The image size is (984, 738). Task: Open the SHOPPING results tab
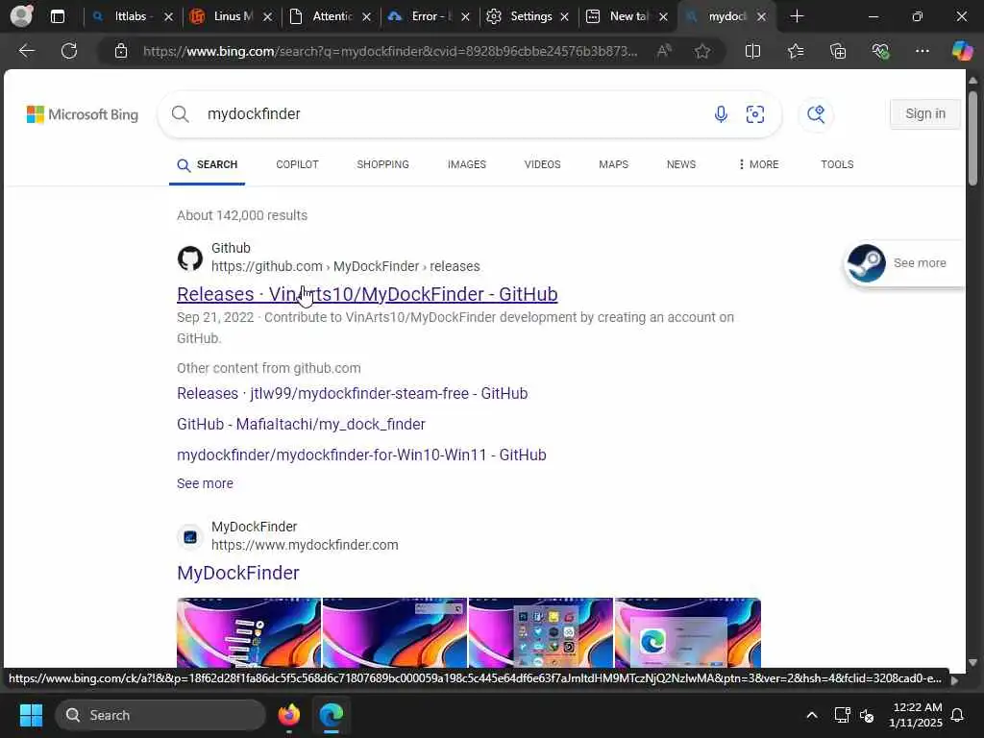click(x=382, y=164)
